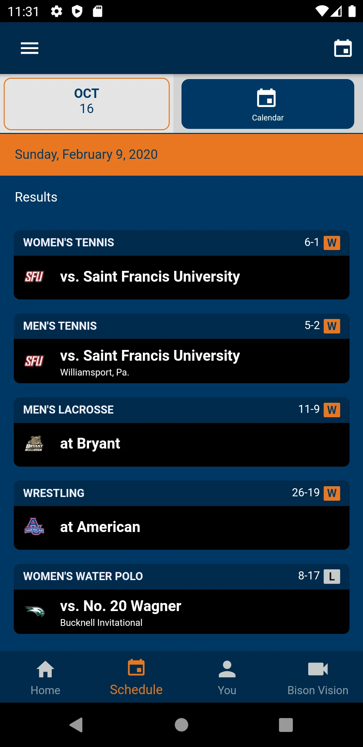Tap the Android back navigation button
This screenshot has width=363, height=747.
76,725
